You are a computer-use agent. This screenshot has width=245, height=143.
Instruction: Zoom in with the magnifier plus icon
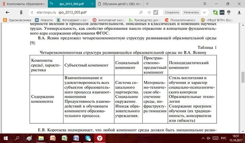pos(141,13)
